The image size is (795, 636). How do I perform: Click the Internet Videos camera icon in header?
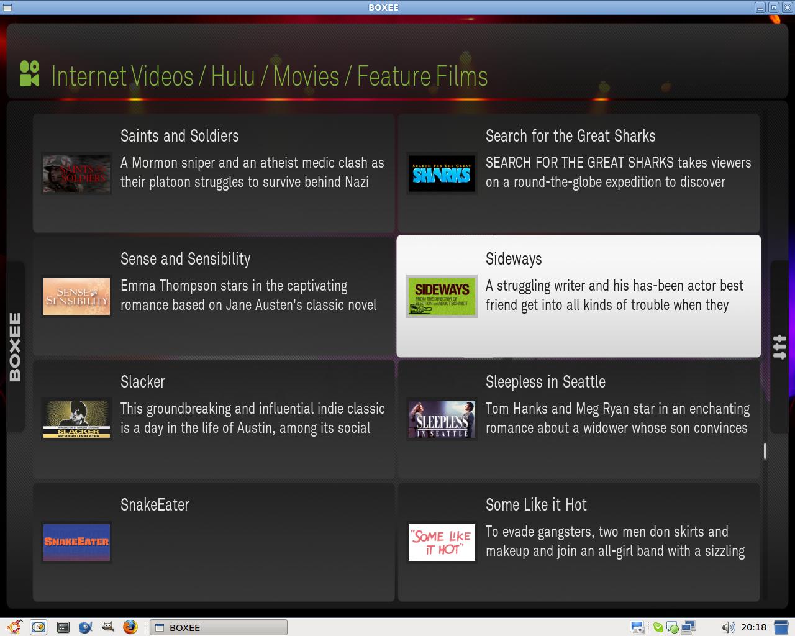29,73
